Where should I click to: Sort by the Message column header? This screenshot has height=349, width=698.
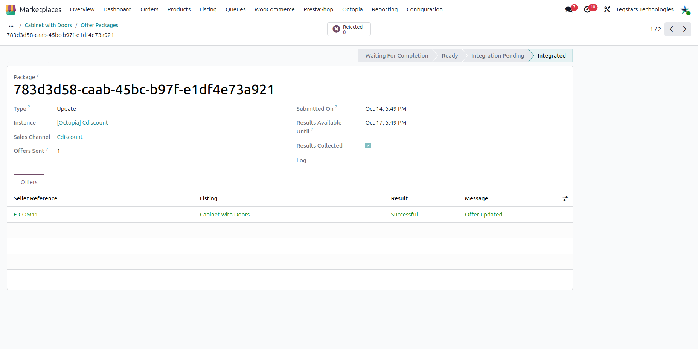coord(476,198)
